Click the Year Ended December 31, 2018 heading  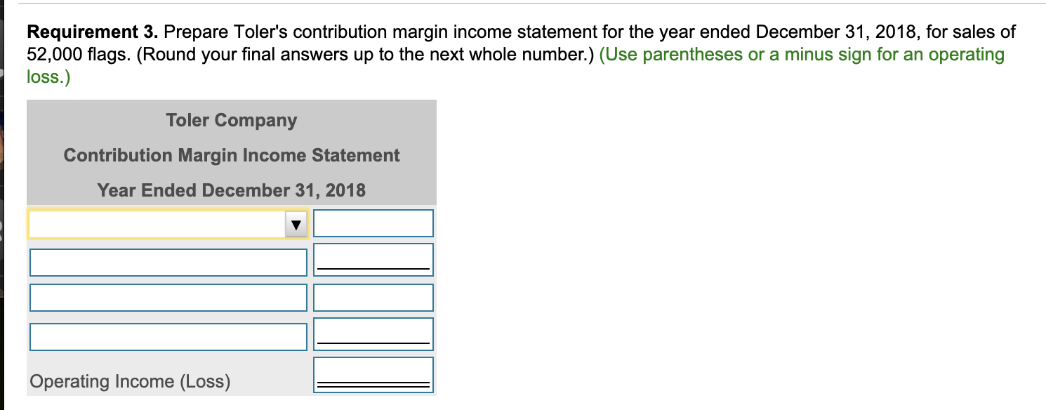[230, 190]
